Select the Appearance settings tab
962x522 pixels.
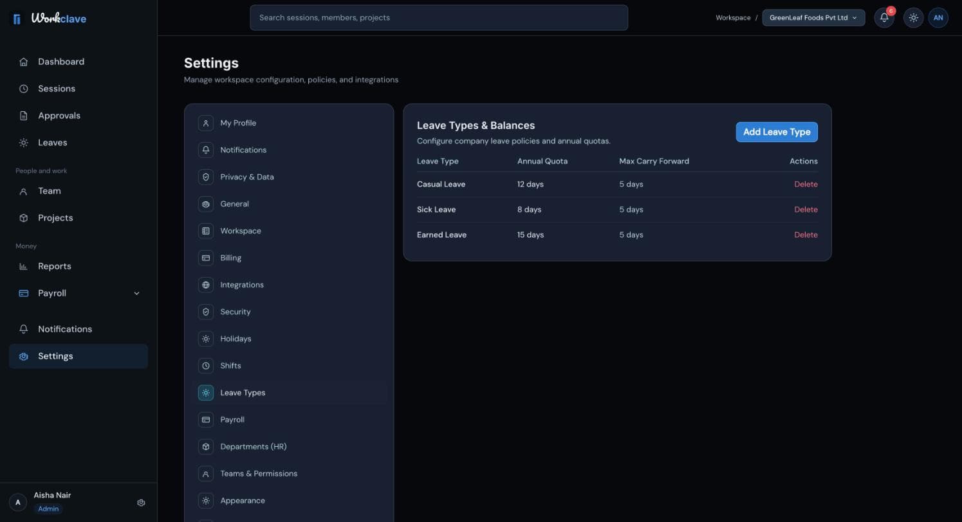(290, 501)
